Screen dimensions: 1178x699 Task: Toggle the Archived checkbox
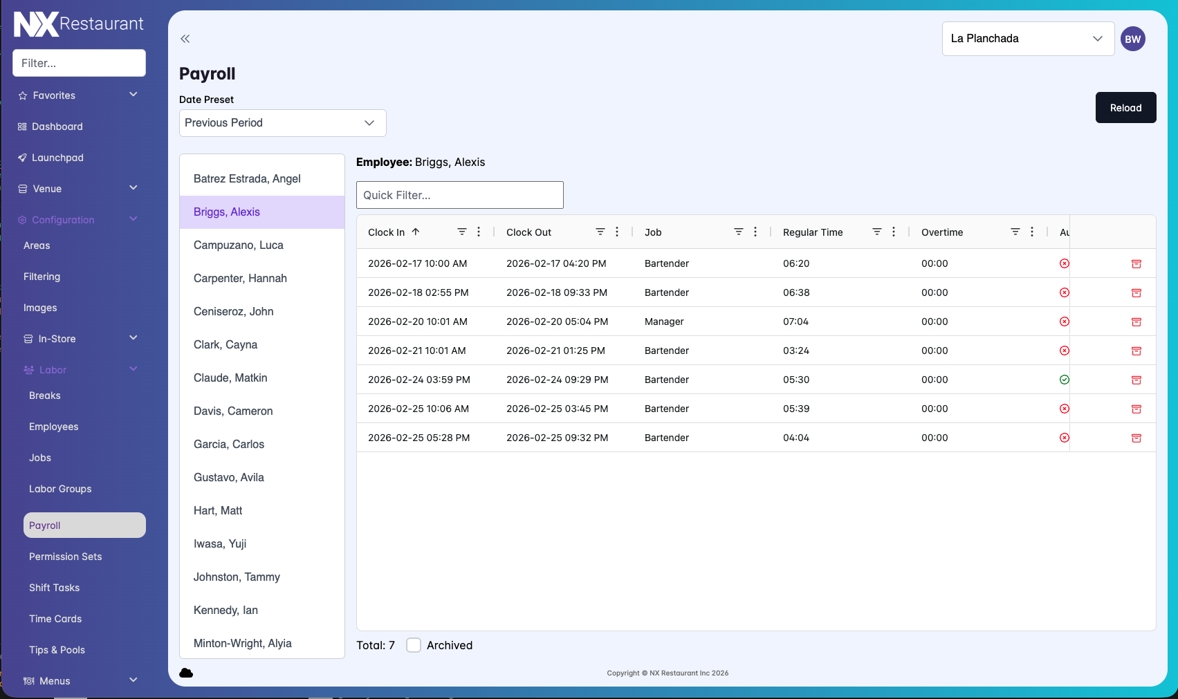point(414,645)
